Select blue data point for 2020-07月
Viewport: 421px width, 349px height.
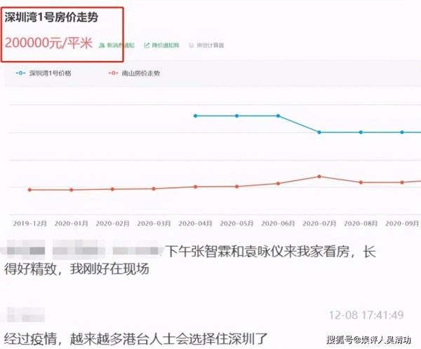point(319,132)
